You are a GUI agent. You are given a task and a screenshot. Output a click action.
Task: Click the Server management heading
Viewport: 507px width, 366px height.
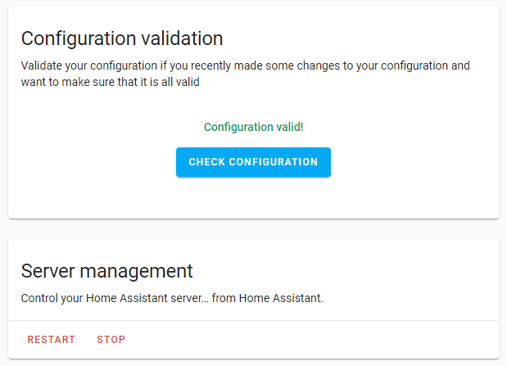106,271
